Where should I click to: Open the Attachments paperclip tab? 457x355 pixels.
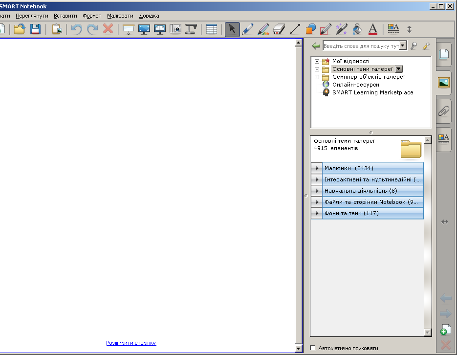pyautogui.click(x=444, y=111)
